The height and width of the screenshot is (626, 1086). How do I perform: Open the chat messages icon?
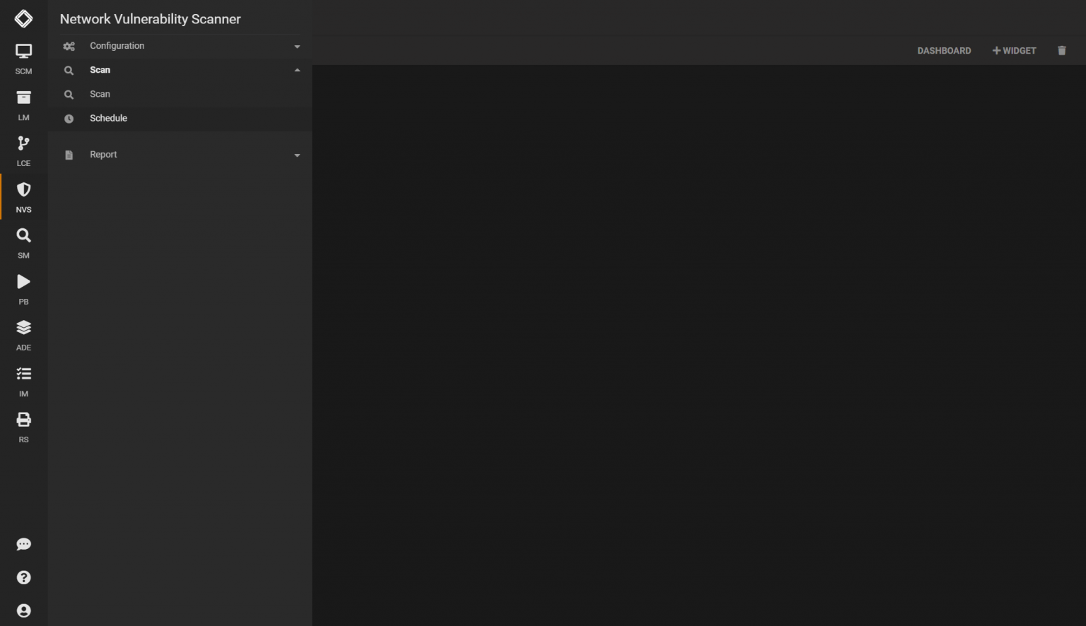23,544
